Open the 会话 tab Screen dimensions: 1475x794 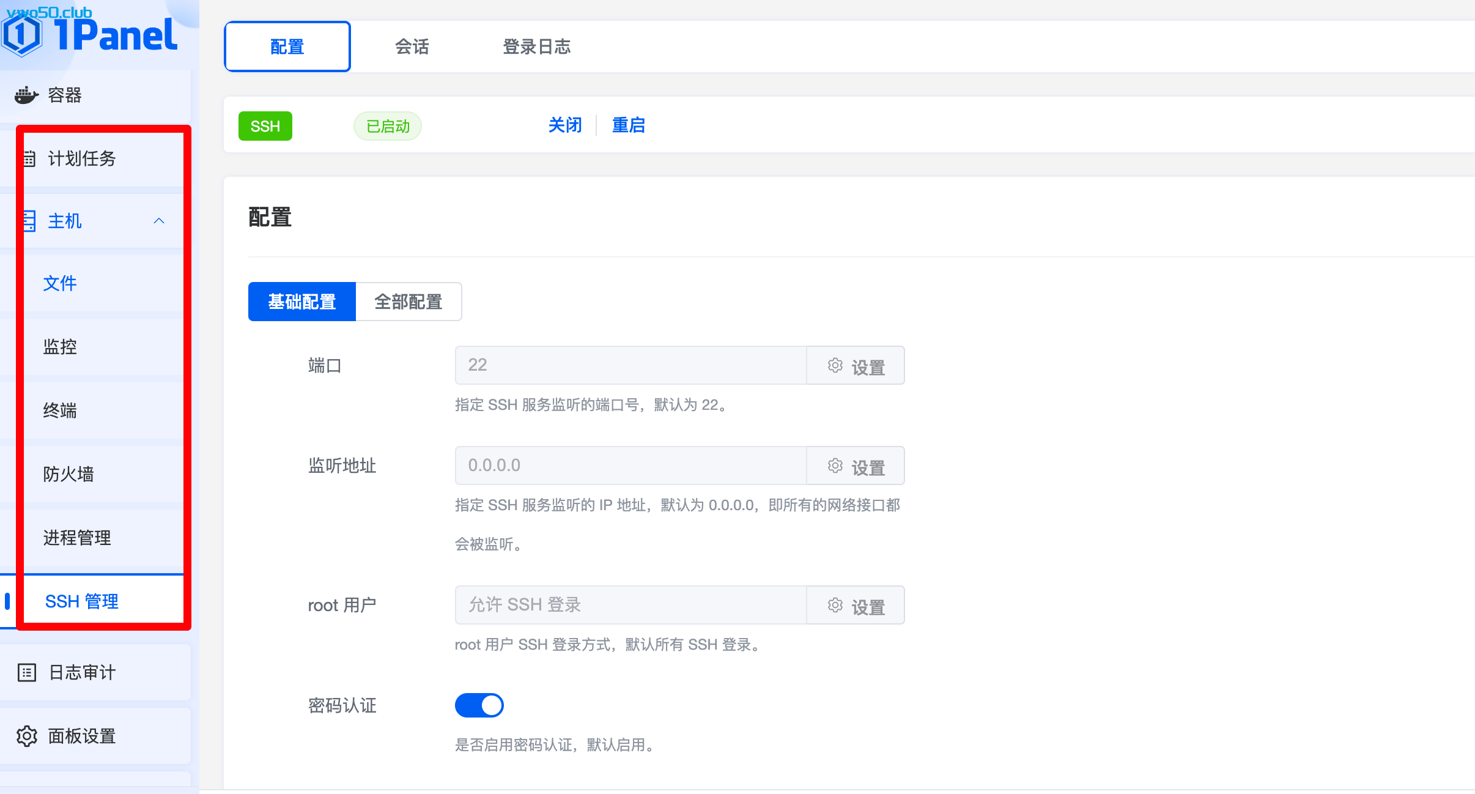click(412, 46)
